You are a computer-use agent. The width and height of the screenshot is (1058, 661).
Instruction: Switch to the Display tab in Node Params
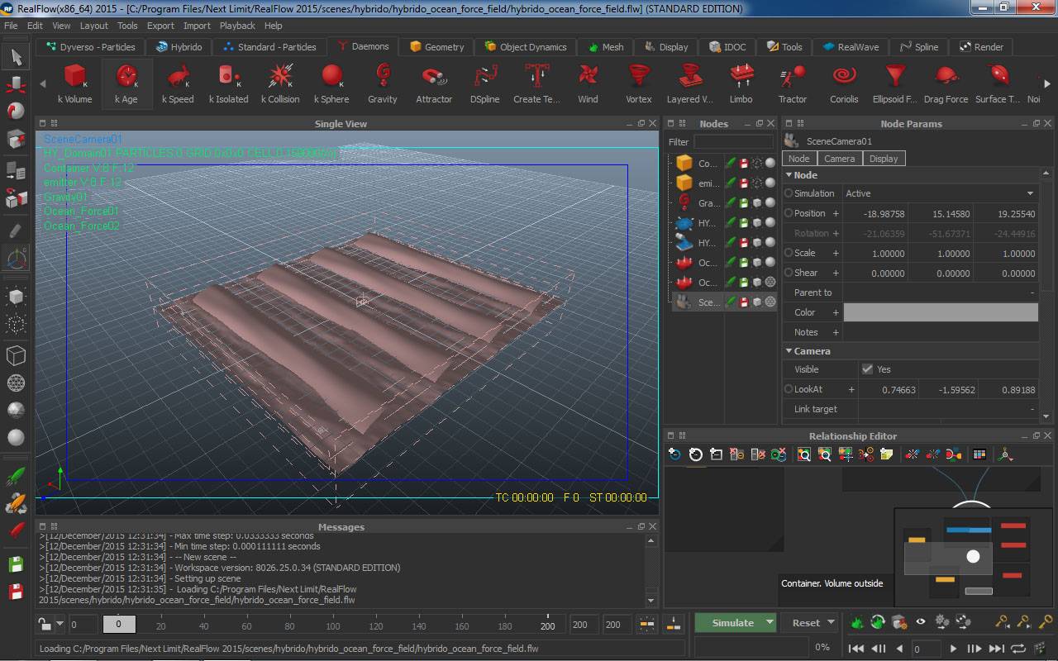tap(883, 159)
